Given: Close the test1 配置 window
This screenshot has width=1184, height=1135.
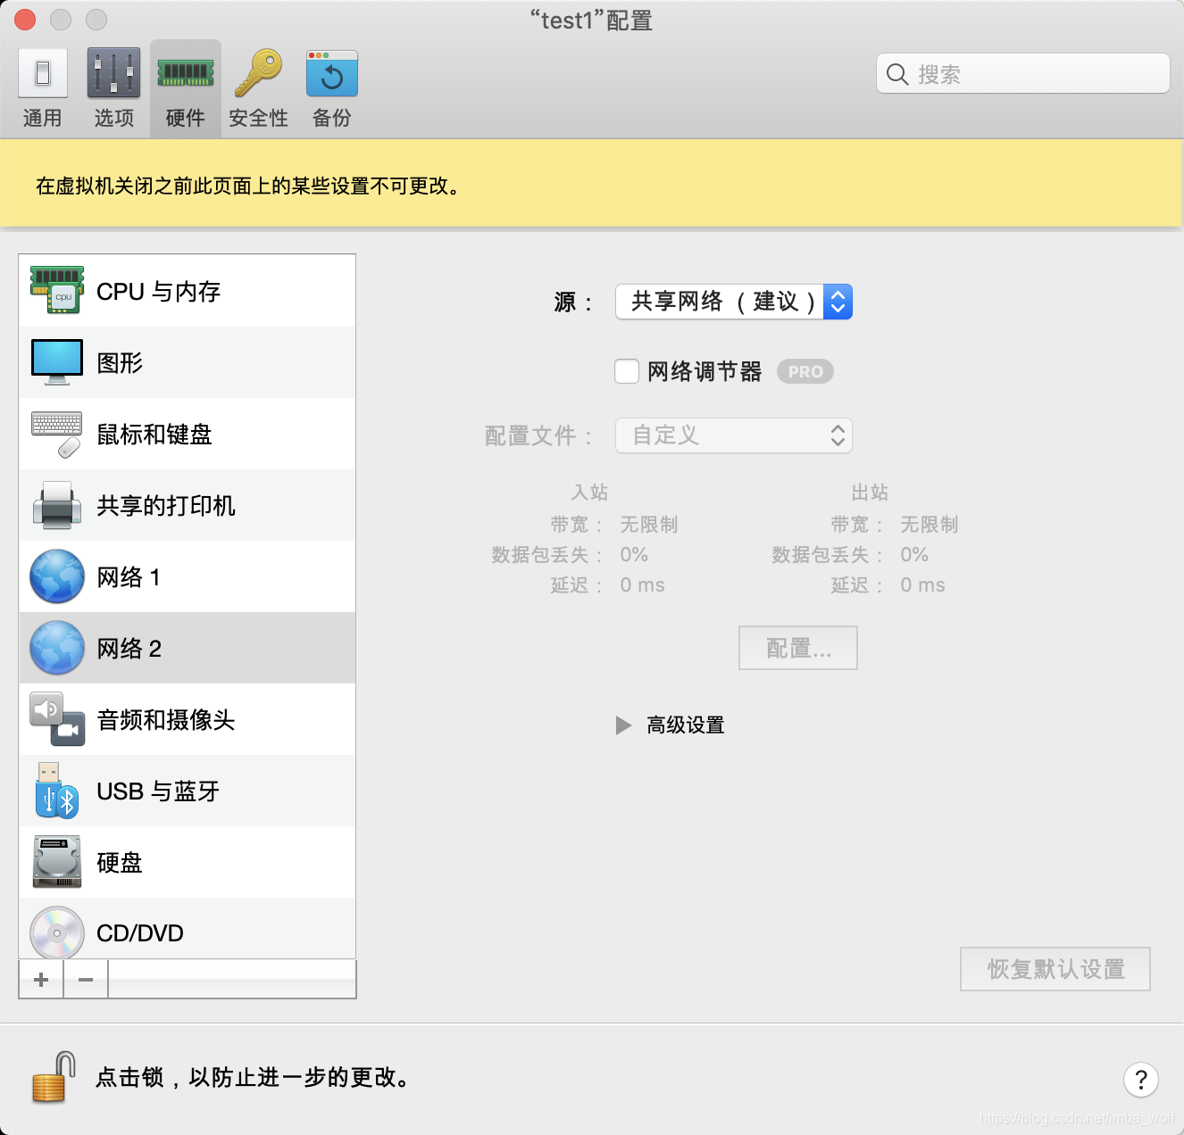Looking at the screenshot, I should point(25,19).
